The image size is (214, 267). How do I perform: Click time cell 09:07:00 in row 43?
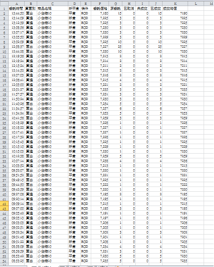coord(16,209)
